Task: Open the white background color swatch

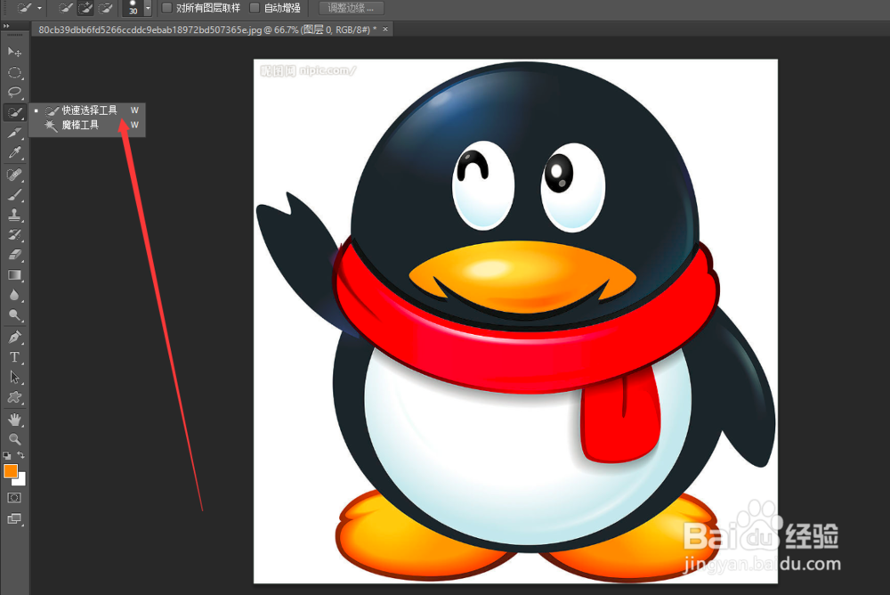Action: click(x=21, y=481)
